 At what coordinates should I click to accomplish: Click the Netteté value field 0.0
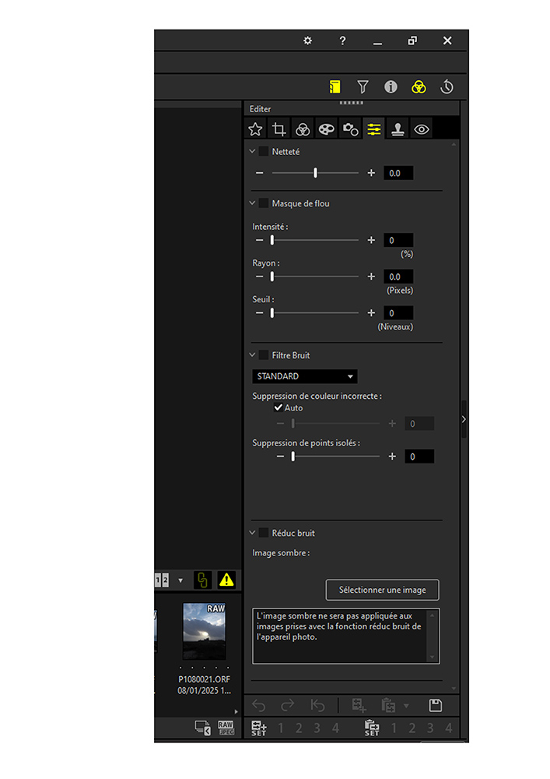pyautogui.click(x=398, y=173)
